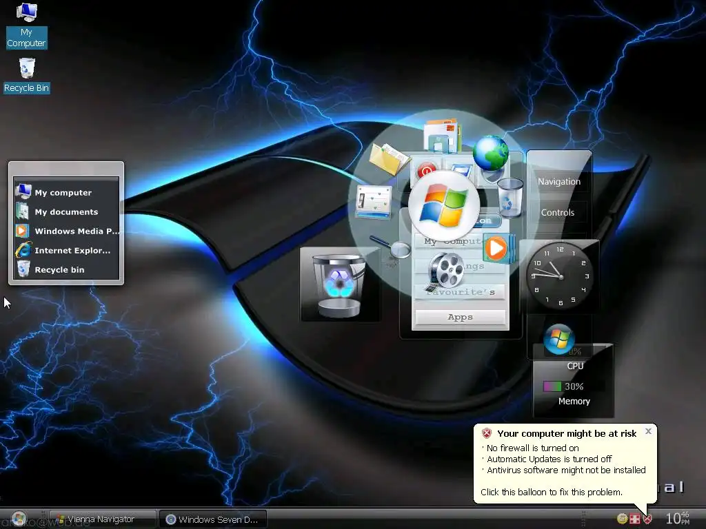Open the My Computer desktop icon
The image size is (706, 529).
26,25
